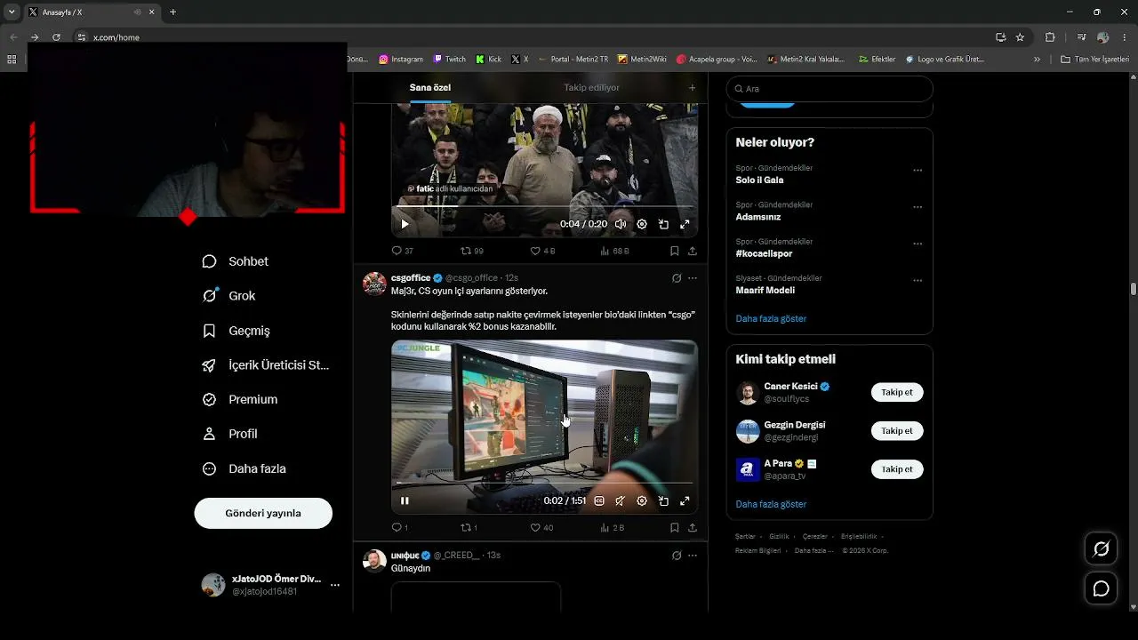
Task: Click the Gönderi yayınla button
Action: click(263, 513)
